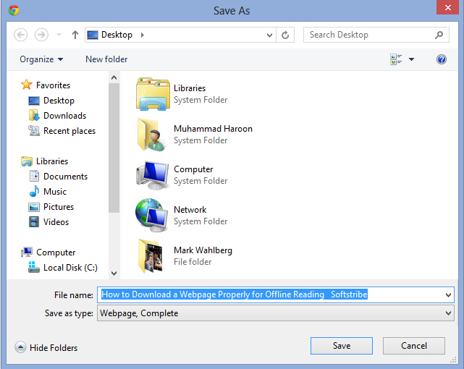Select Libraries in navigation pane

tap(44, 161)
